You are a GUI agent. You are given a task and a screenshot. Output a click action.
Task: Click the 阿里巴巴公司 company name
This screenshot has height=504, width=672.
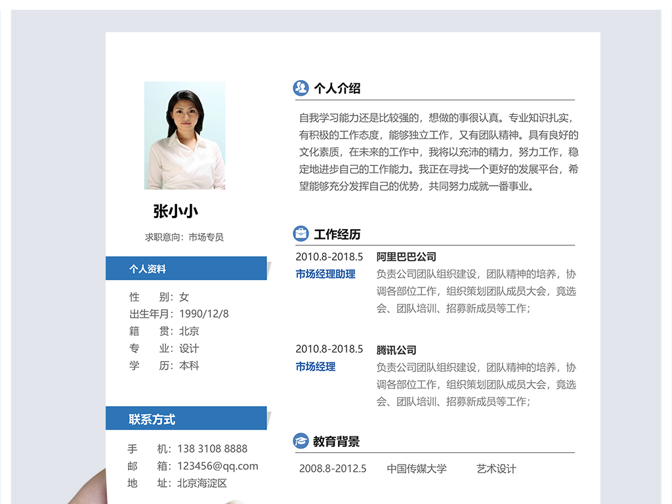[x=406, y=257]
